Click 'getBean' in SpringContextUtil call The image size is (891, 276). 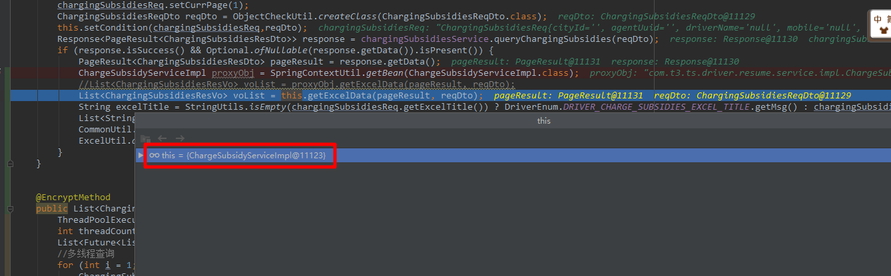[386, 72]
